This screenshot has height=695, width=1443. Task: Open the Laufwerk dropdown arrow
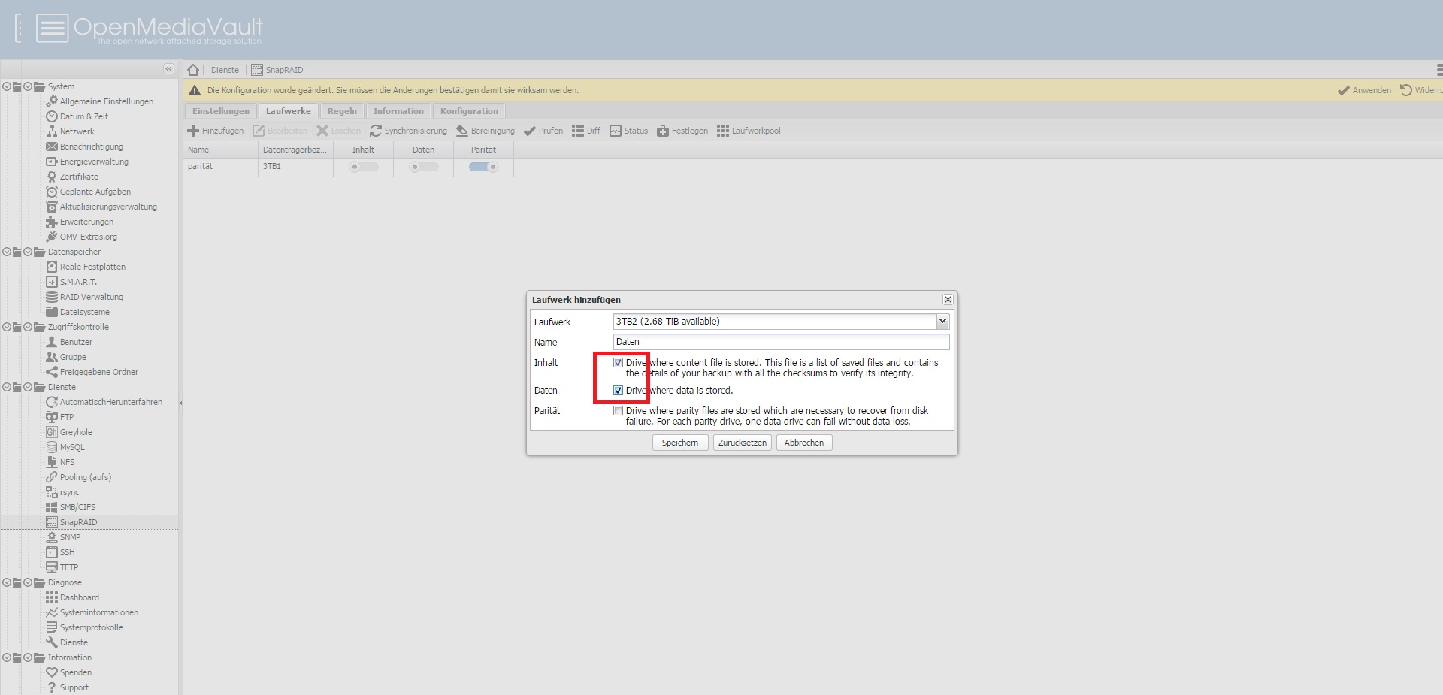(x=942, y=322)
